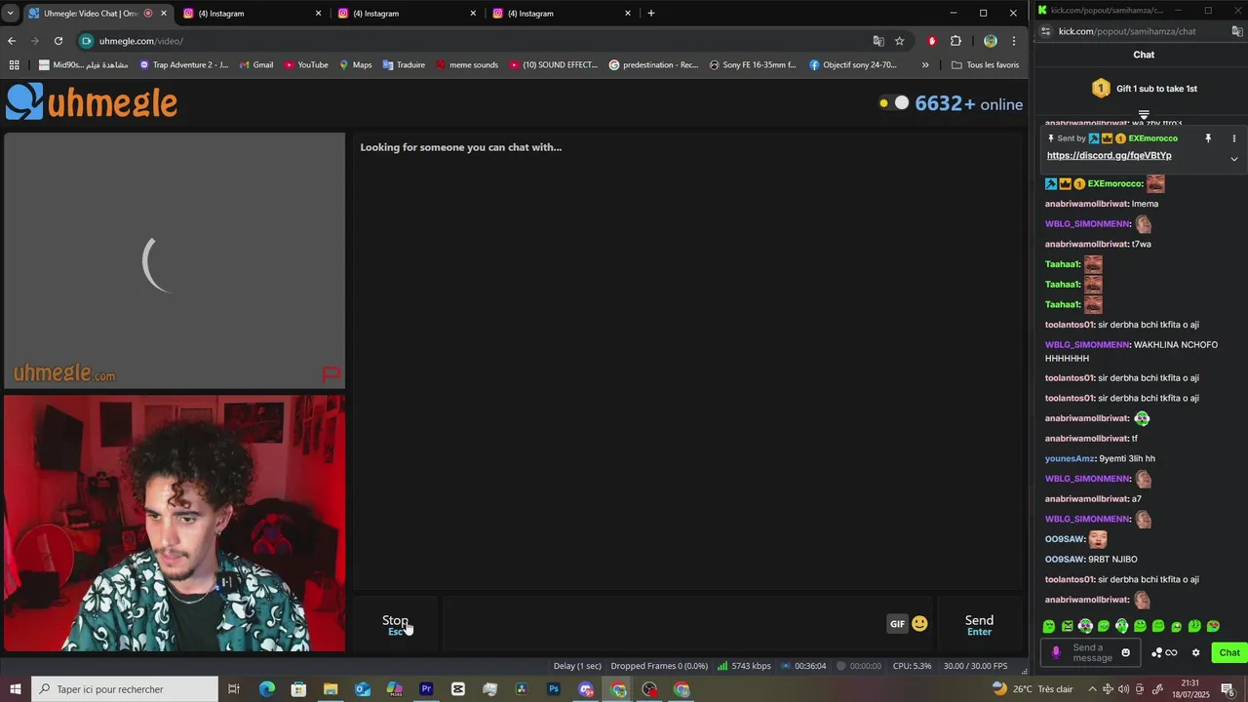Switch to the Uhmegle Video Chat tab
1248x702 pixels.
(97, 14)
